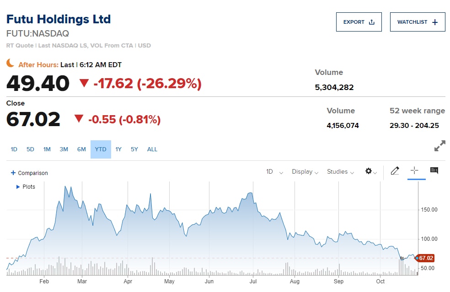The image size is (450, 292).
Task: Expand chart to full screen
Action: click(439, 146)
